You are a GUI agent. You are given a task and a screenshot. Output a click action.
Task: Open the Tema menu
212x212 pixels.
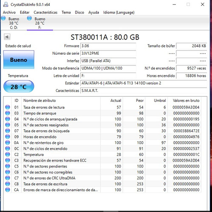pos(66,12)
